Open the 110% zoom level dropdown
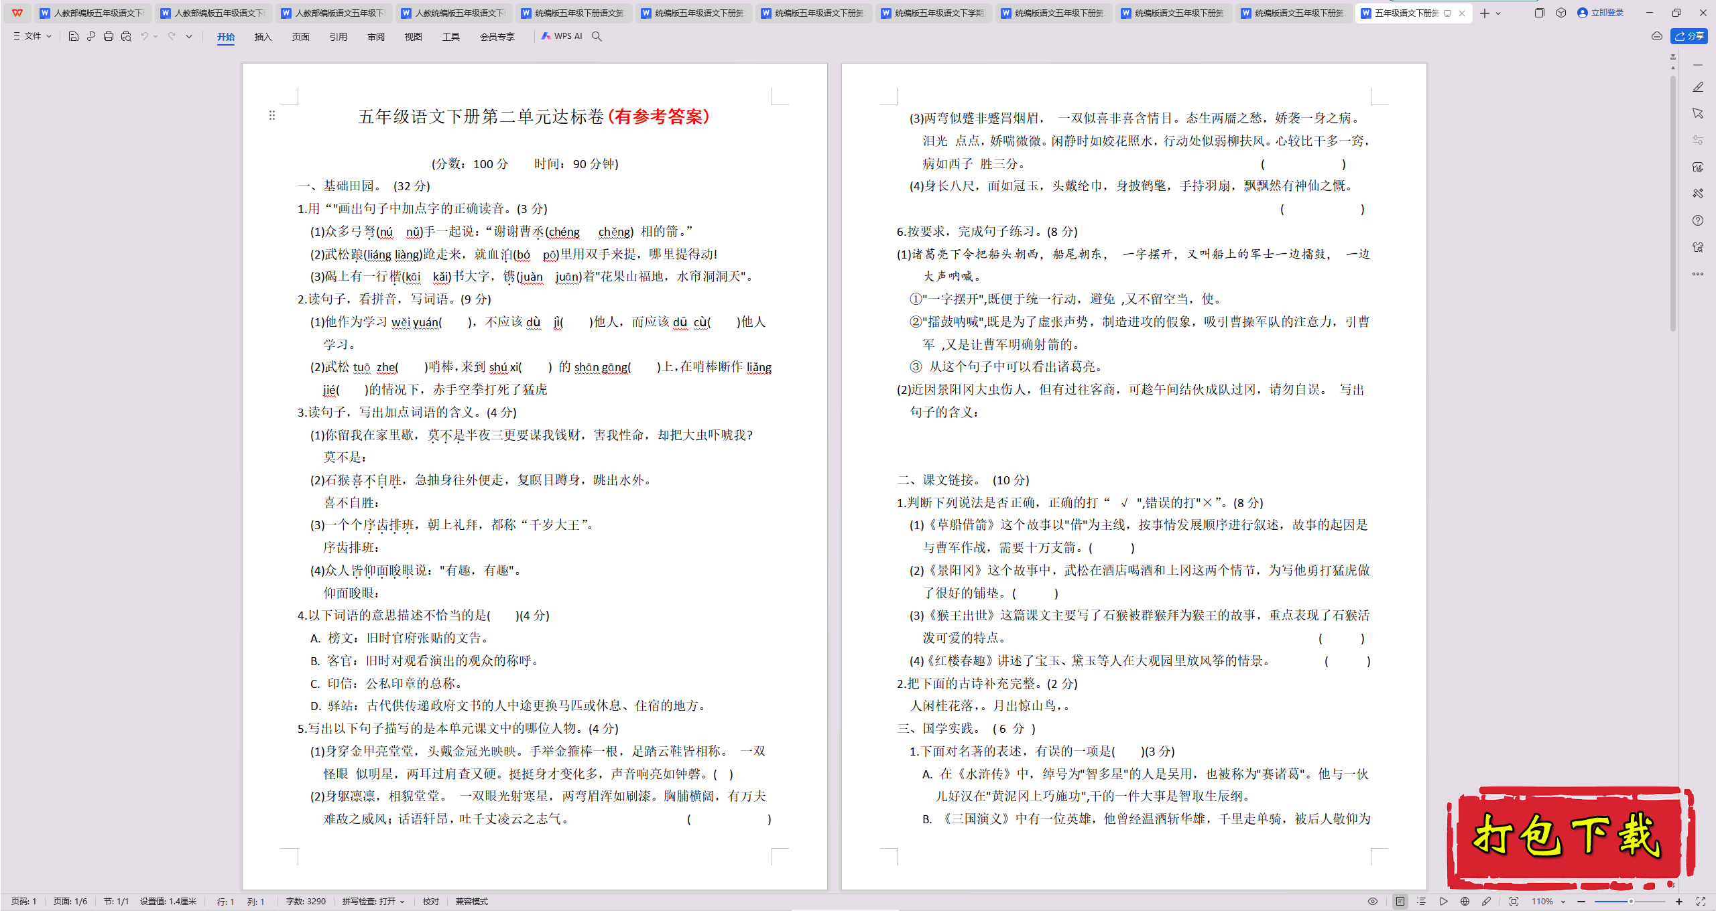 1548,902
